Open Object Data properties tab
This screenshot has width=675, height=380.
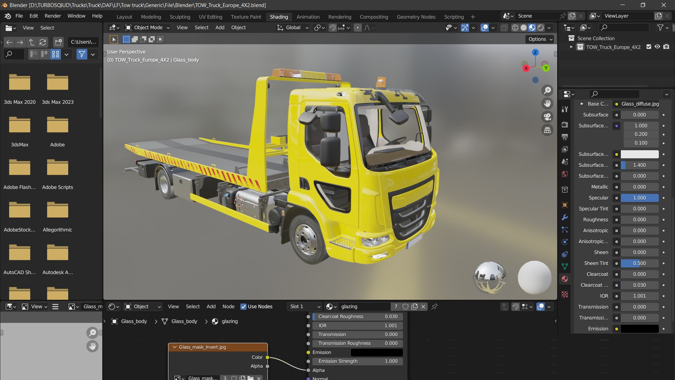pyautogui.click(x=565, y=266)
